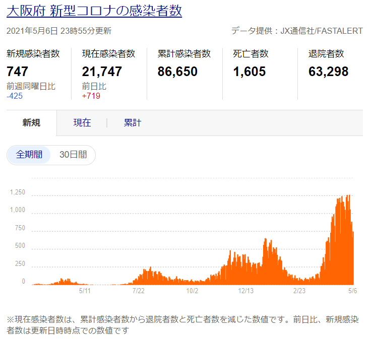Image resolution: width=371 pixels, height=339 pixels.
Task: Toggle the 全期間 period option
Action: click(x=29, y=155)
